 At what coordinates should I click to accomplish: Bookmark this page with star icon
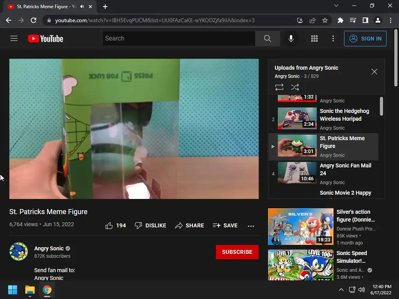pyautogui.click(x=325, y=20)
